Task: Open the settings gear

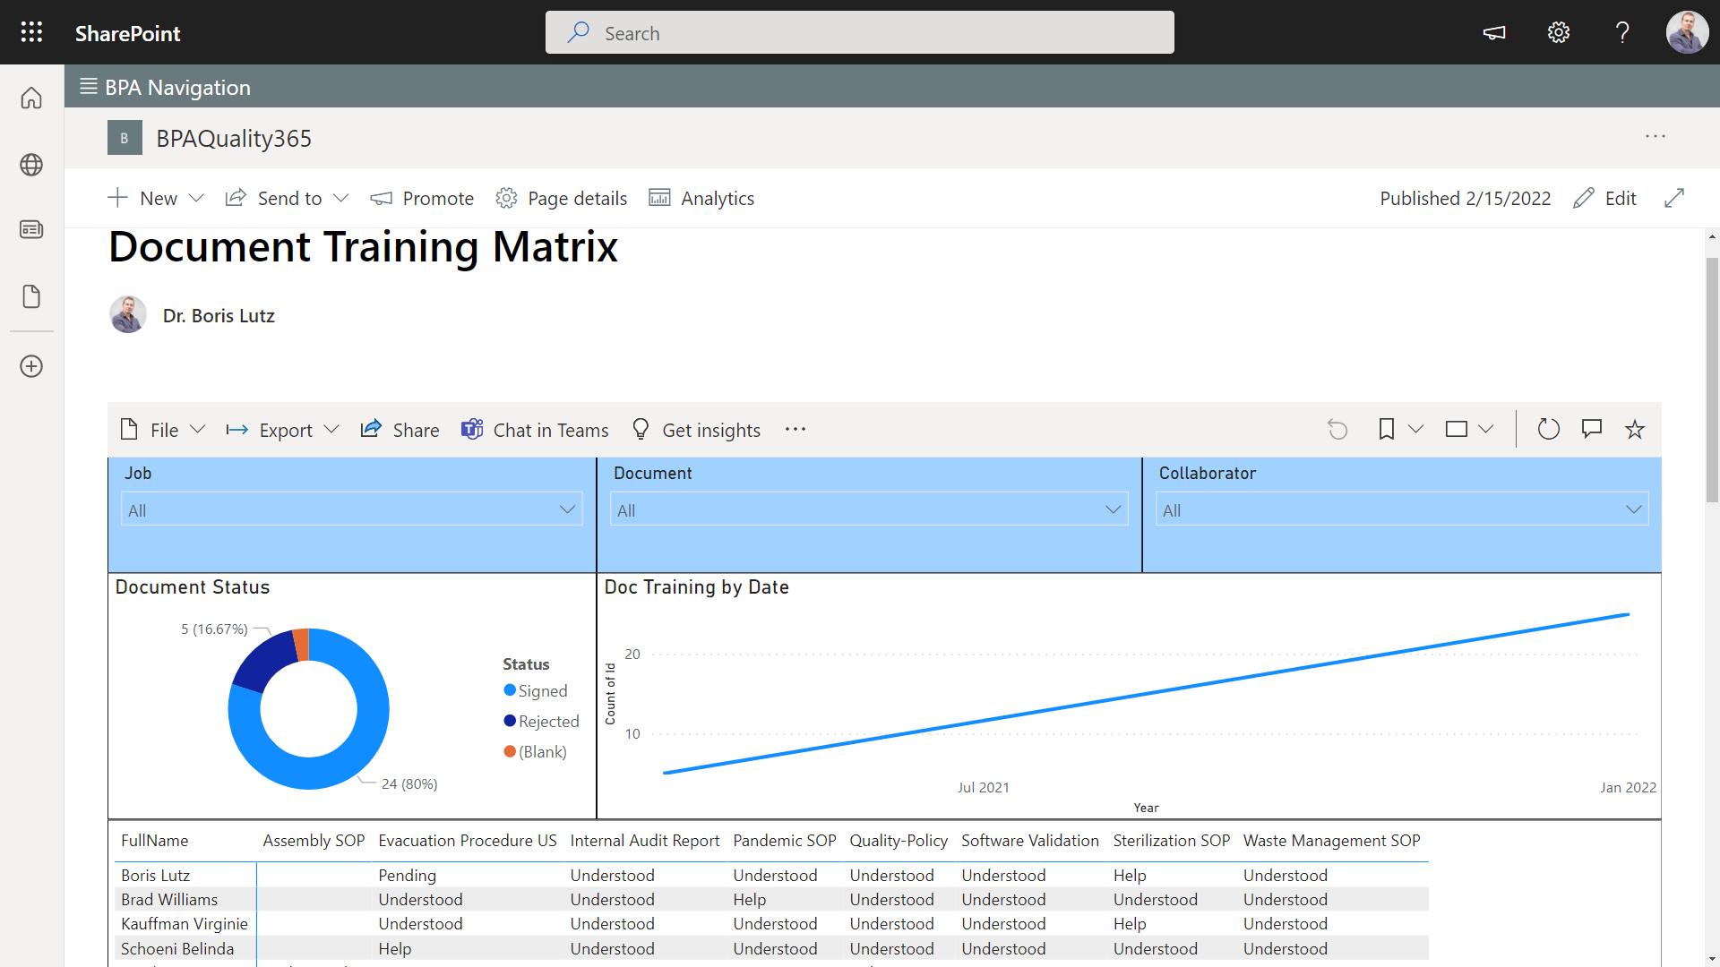Action: pos(1559,33)
